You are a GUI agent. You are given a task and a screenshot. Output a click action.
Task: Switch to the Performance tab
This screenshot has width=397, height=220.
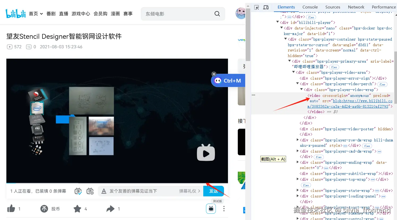point(384,7)
